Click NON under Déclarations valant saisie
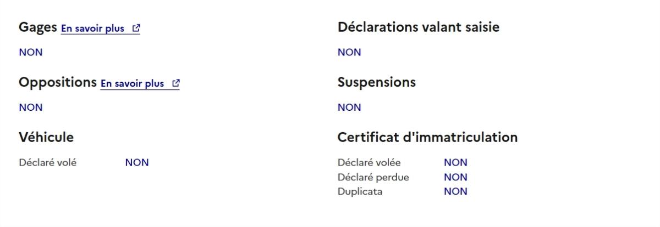The width and height of the screenshot is (660, 227). (349, 53)
